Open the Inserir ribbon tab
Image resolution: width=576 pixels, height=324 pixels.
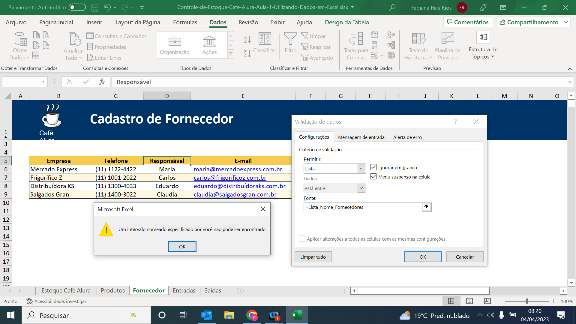(x=94, y=22)
